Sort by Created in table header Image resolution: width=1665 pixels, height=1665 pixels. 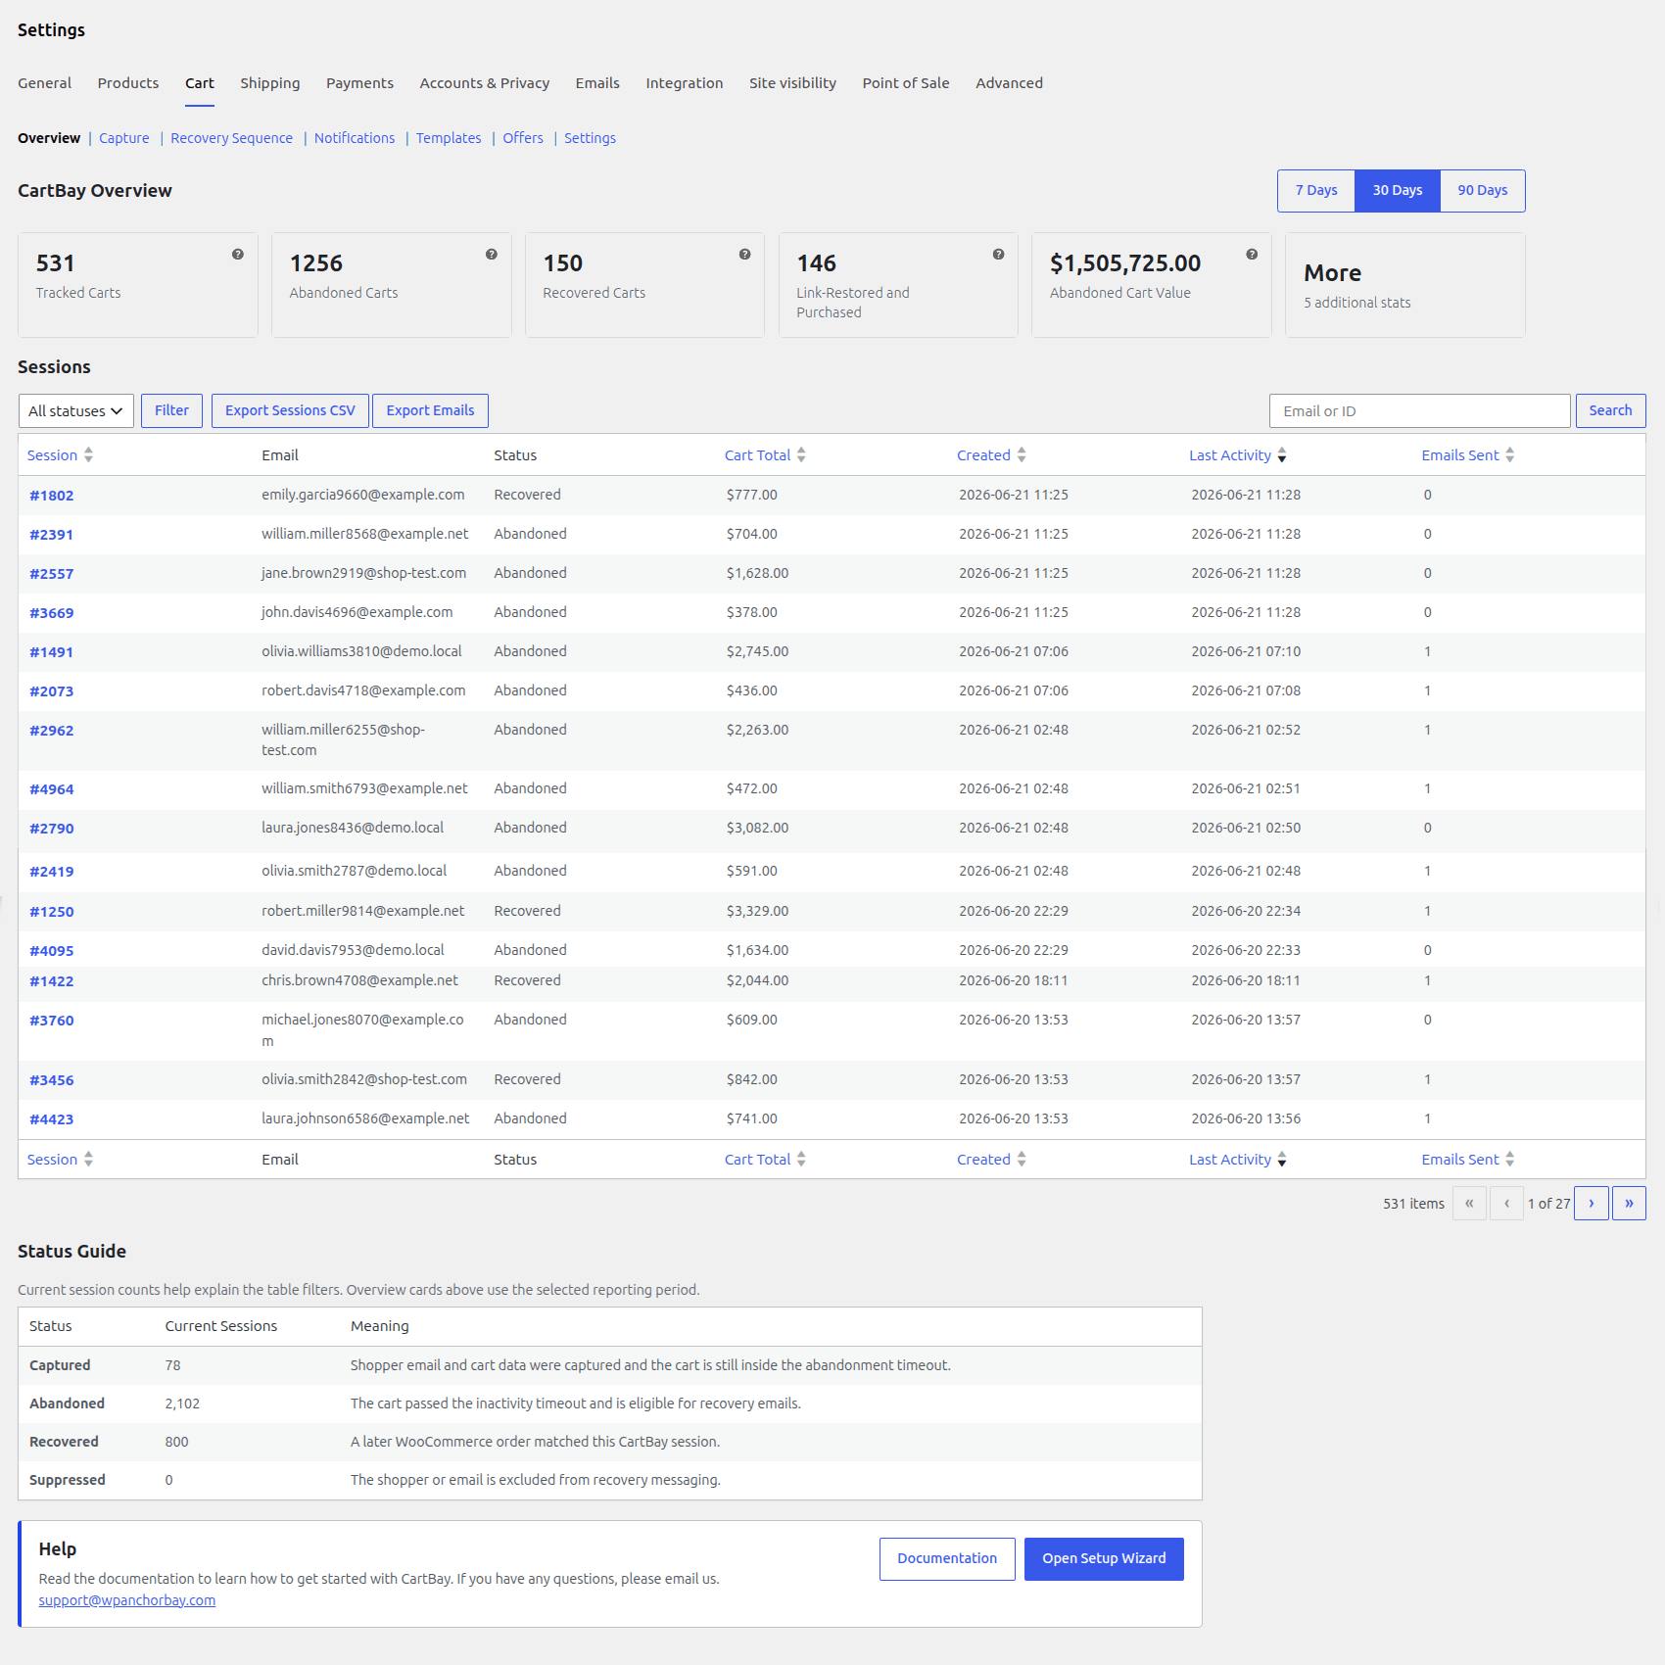(x=991, y=455)
